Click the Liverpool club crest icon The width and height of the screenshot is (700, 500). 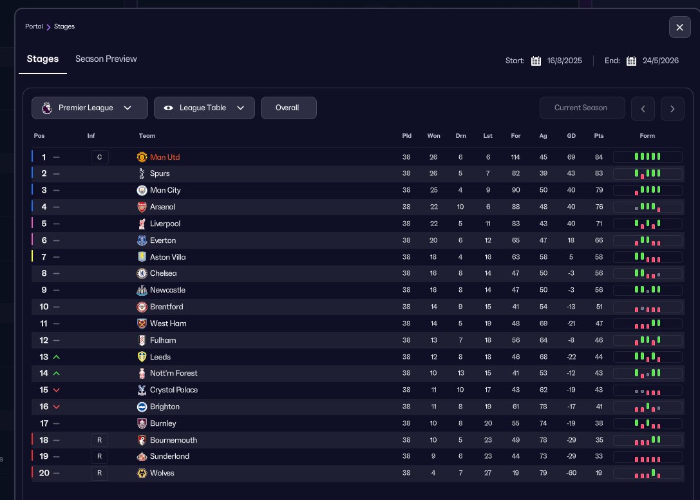click(x=142, y=224)
